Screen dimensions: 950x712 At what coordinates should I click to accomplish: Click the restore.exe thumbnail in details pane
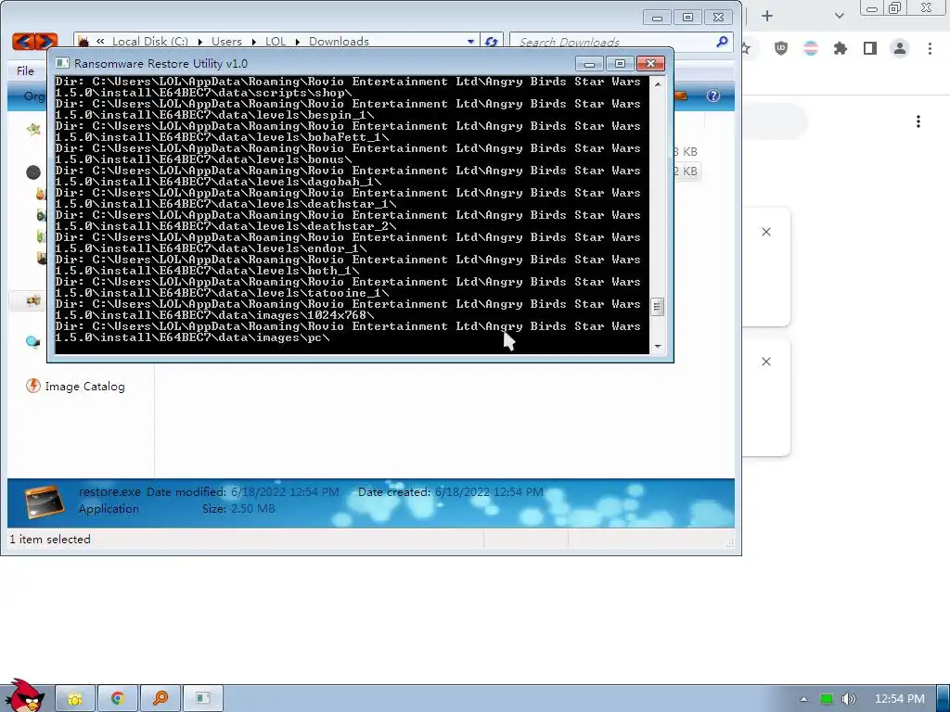tap(45, 502)
